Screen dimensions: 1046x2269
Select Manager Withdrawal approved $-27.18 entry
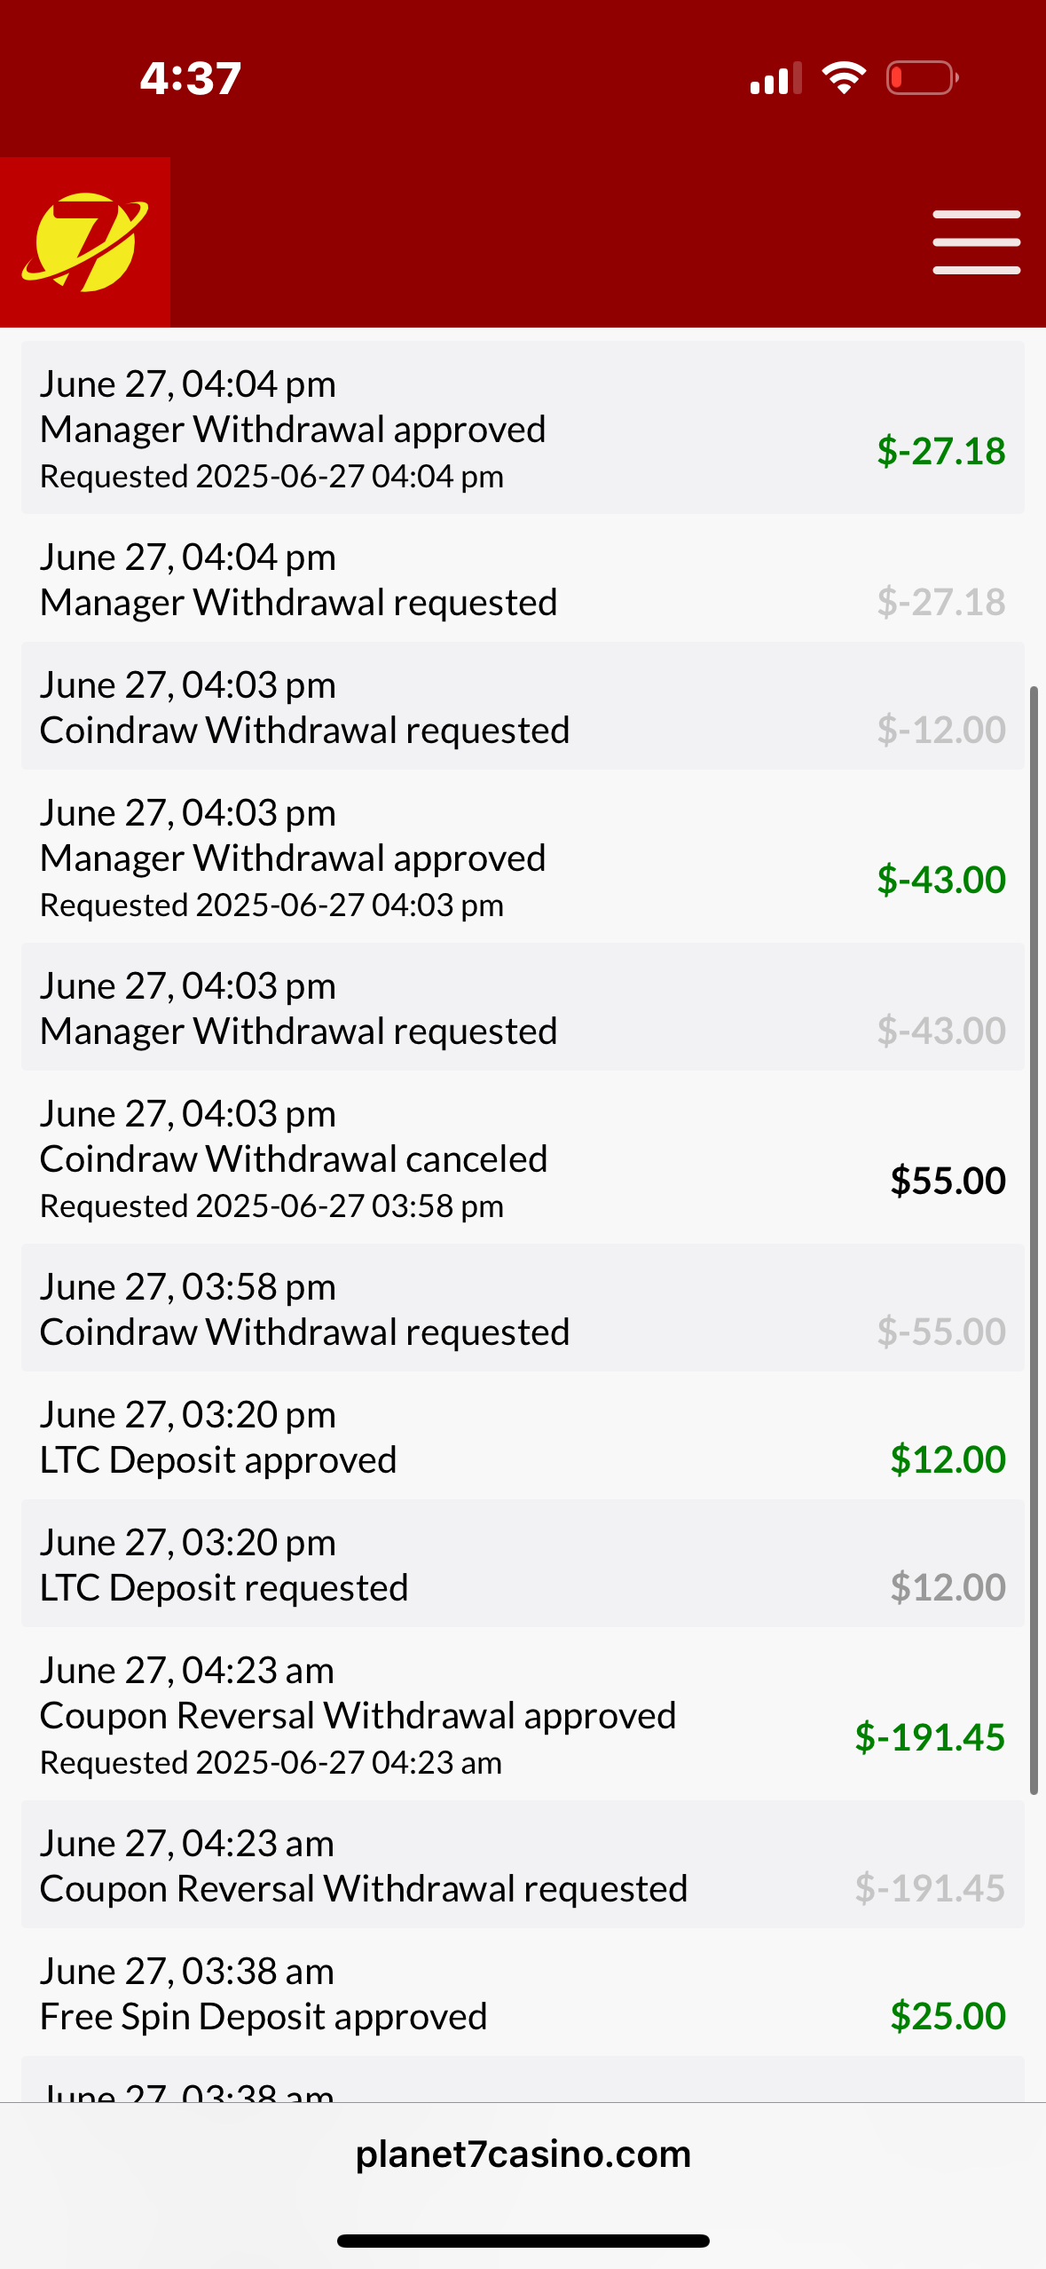(523, 428)
